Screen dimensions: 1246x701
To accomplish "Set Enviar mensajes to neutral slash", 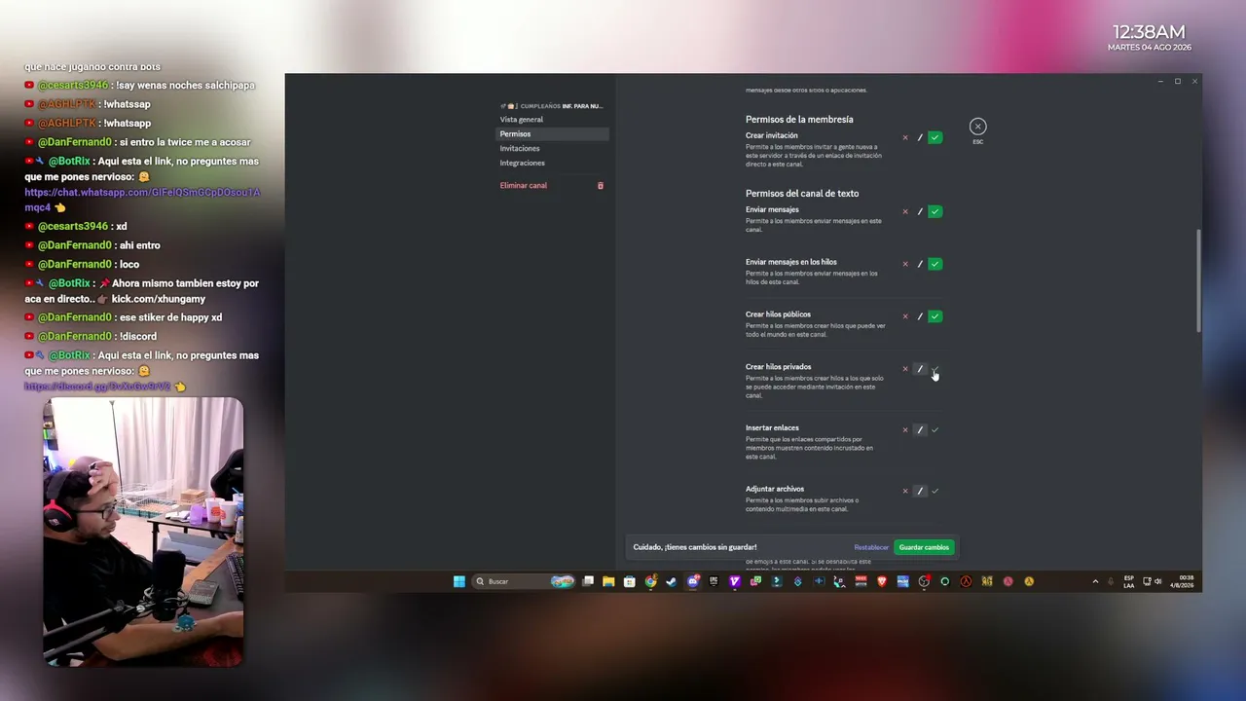I will (x=920, y=211).
